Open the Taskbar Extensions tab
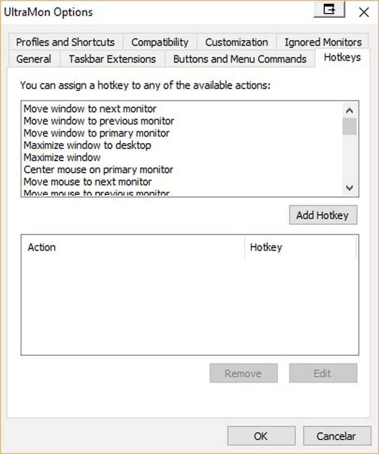The width and height of the screenshot is (379, 454). [x=112, y=59]
